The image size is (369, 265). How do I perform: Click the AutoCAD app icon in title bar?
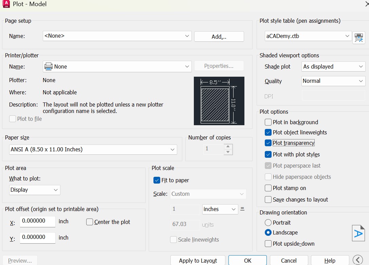pos(6,4)
